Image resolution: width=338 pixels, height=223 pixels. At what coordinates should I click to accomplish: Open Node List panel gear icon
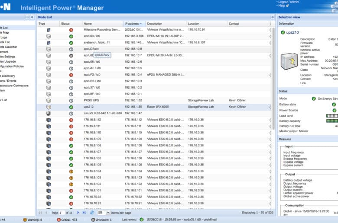pyautogui.click(x=273, y=17)
